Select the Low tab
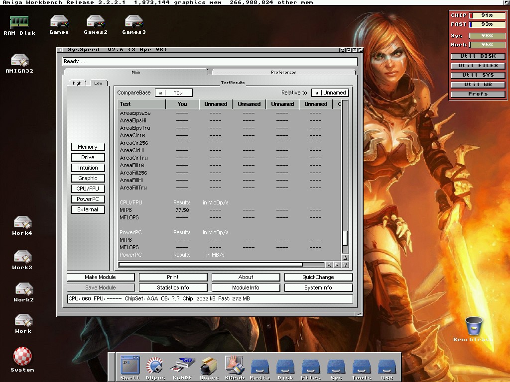The image size is (510, 382). pyautogui.click(x=98, y=83)
